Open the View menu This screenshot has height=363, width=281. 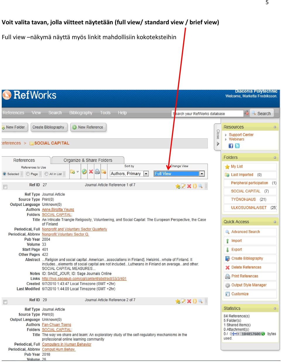36,113
